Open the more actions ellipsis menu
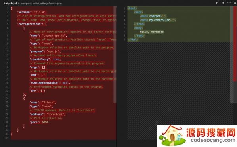This screenshot has height=147, width=237. (x=229, y=3)
